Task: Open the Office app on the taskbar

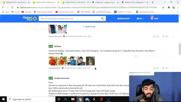Action: pyautogui.click(x=101, y=99)
